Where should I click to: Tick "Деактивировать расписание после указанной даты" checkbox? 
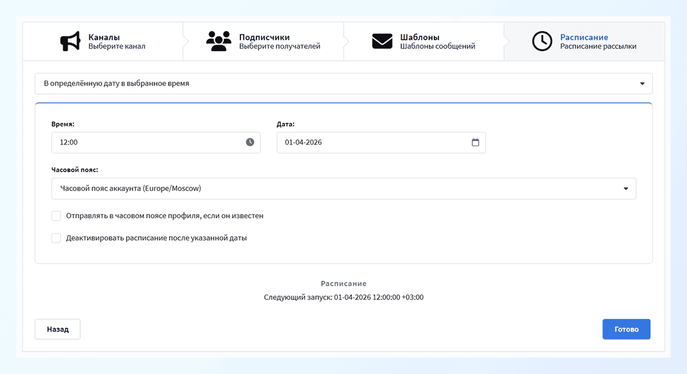point(56,238)
